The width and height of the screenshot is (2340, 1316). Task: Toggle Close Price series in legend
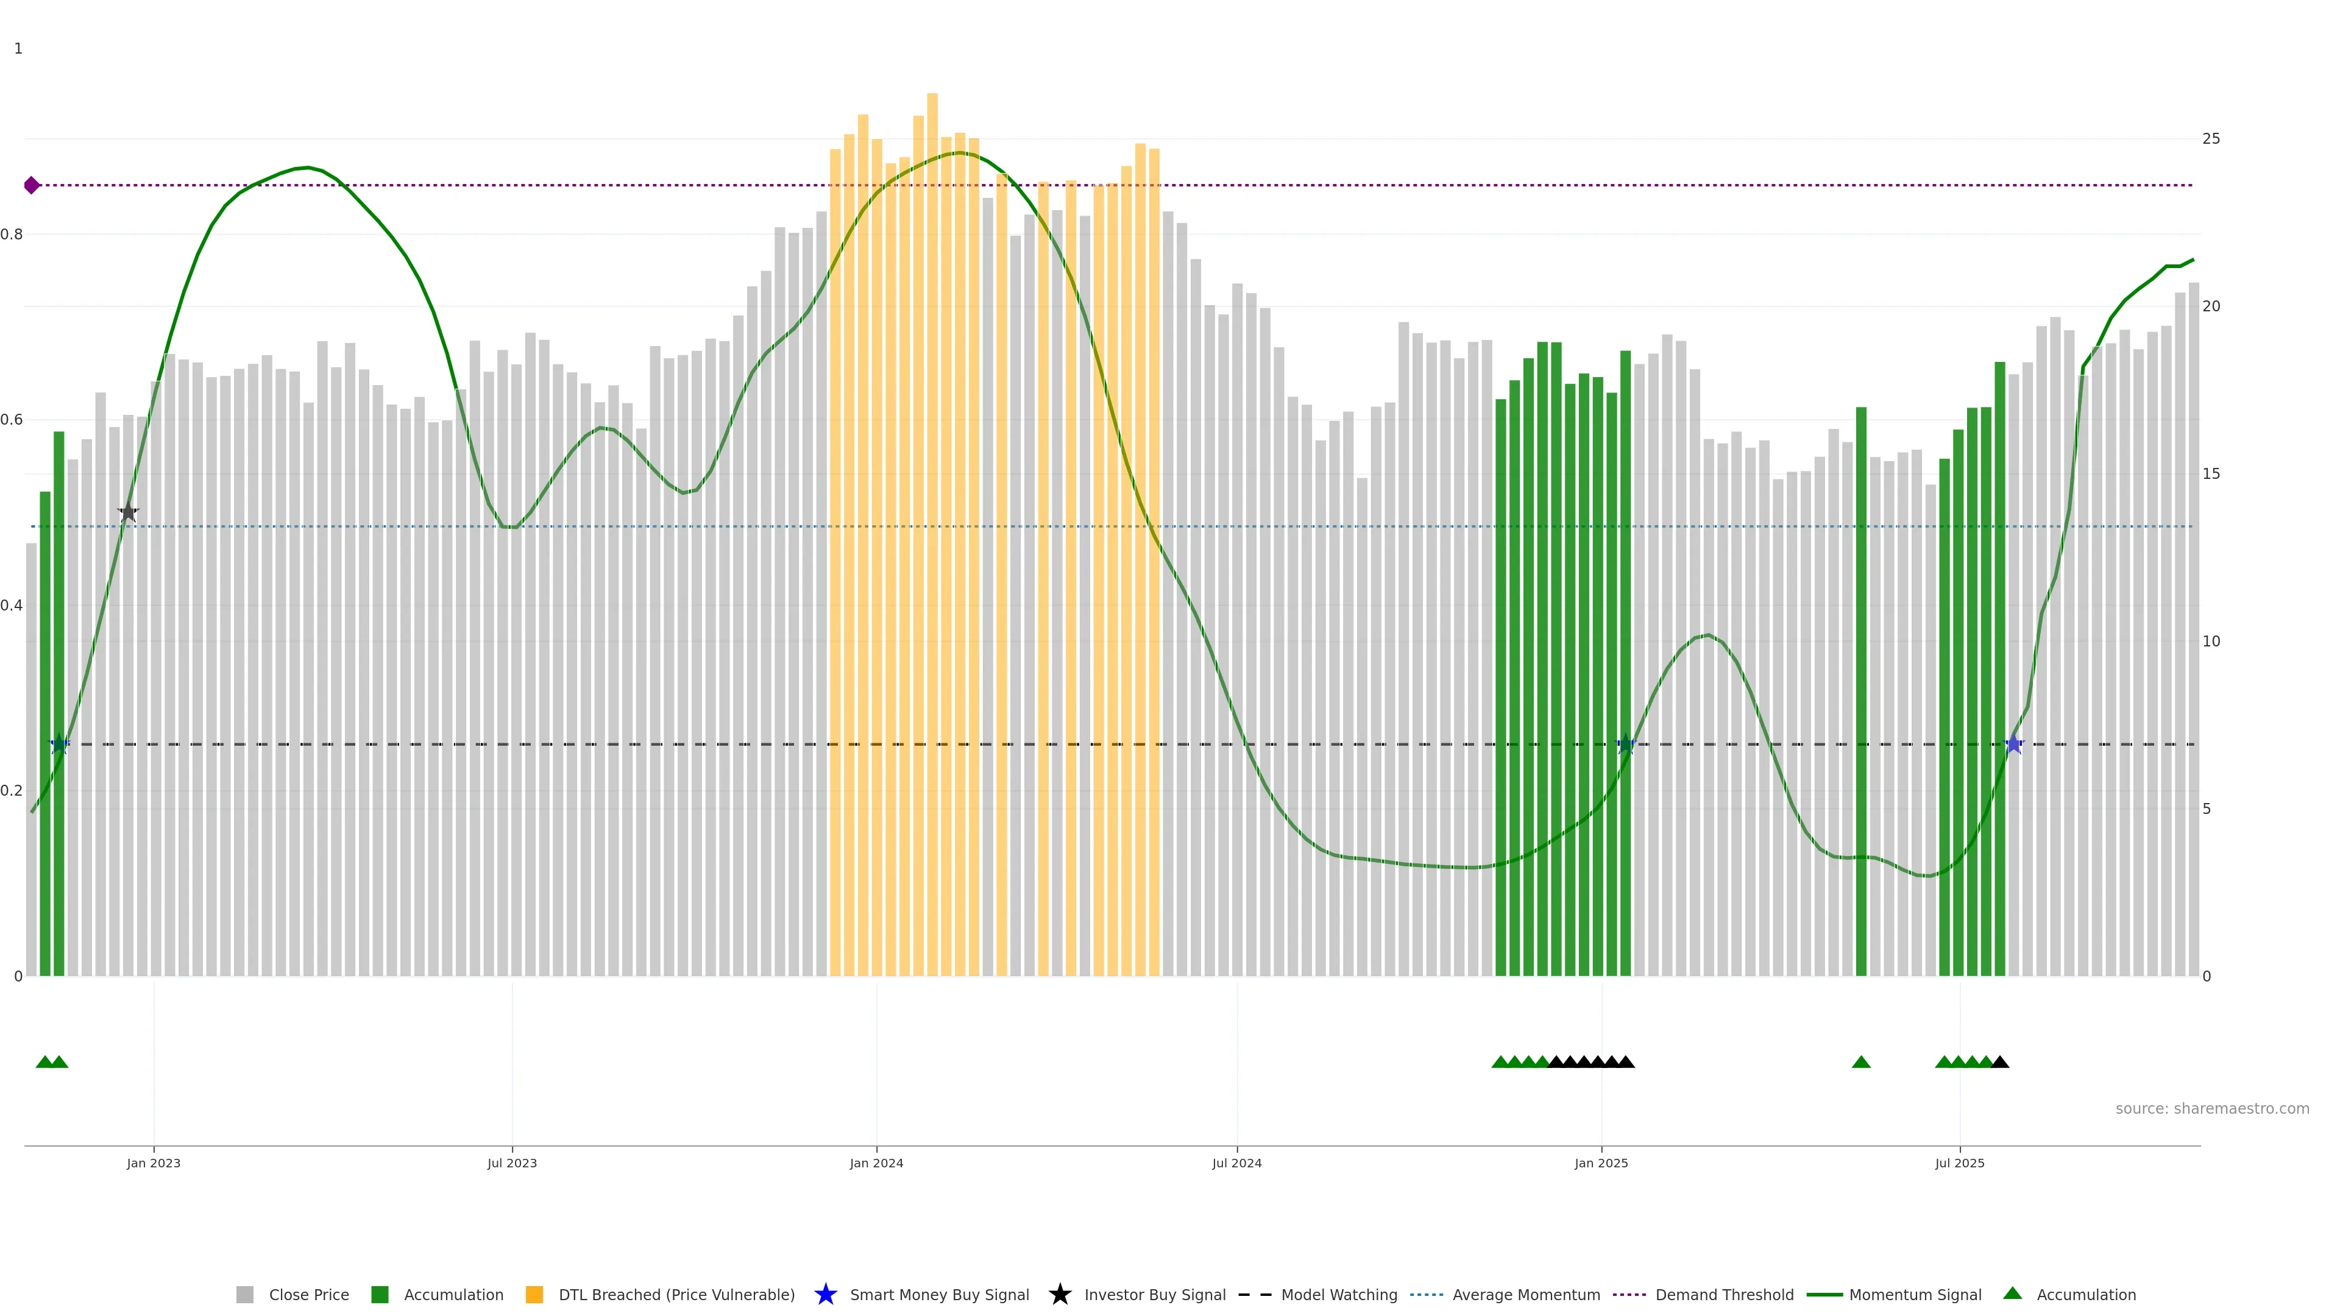[x=308, y=1294]
